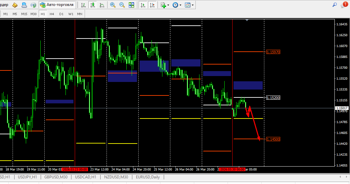This screenshot has height=184, width=350.
Task: Expand the templates dropdown arrow
Action: [x=193, y=5]
